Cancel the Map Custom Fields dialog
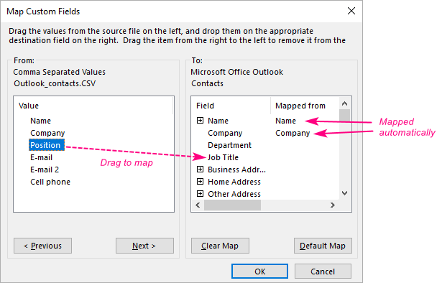442x283 pixels. 323,272
